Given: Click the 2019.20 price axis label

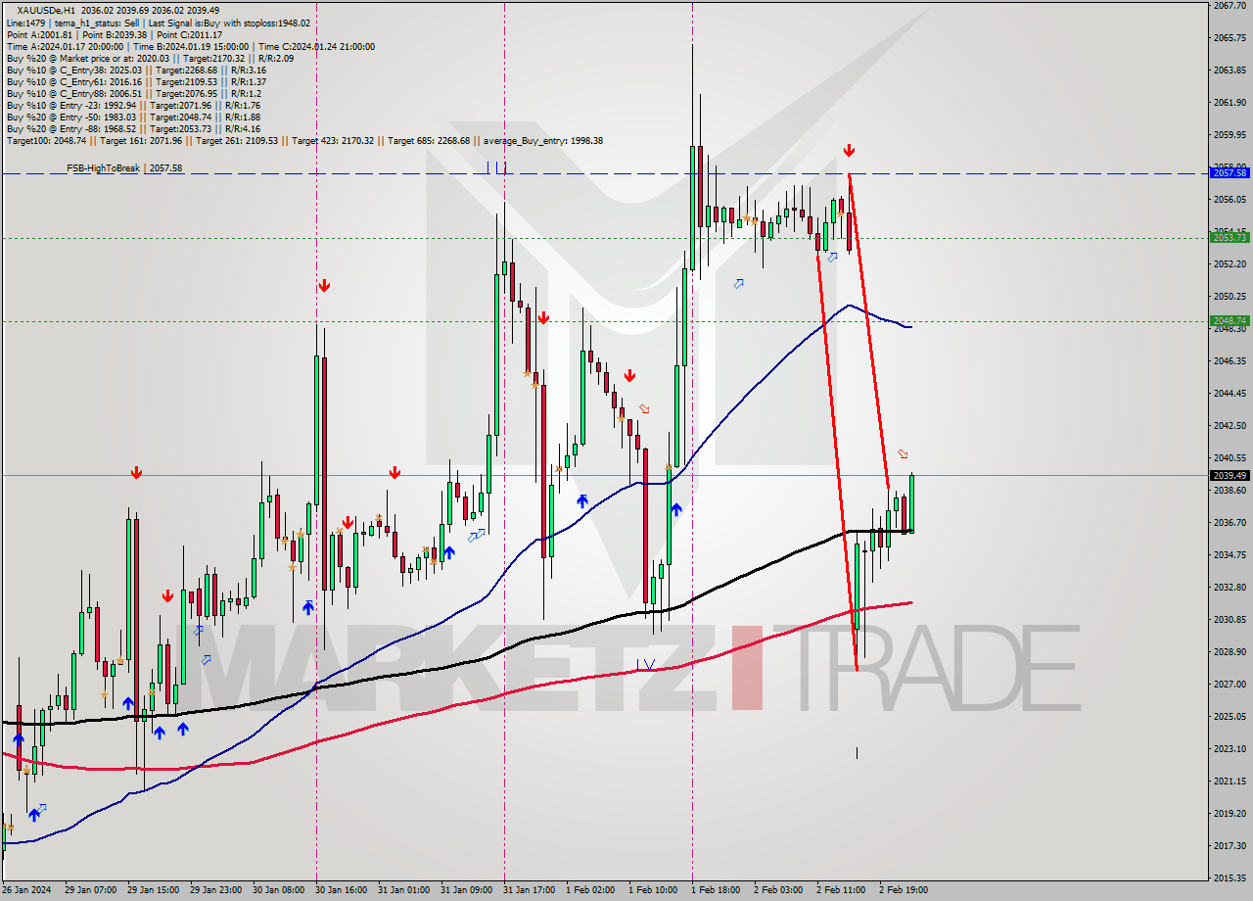Looking at the screenshot, I should point(1230,813).
